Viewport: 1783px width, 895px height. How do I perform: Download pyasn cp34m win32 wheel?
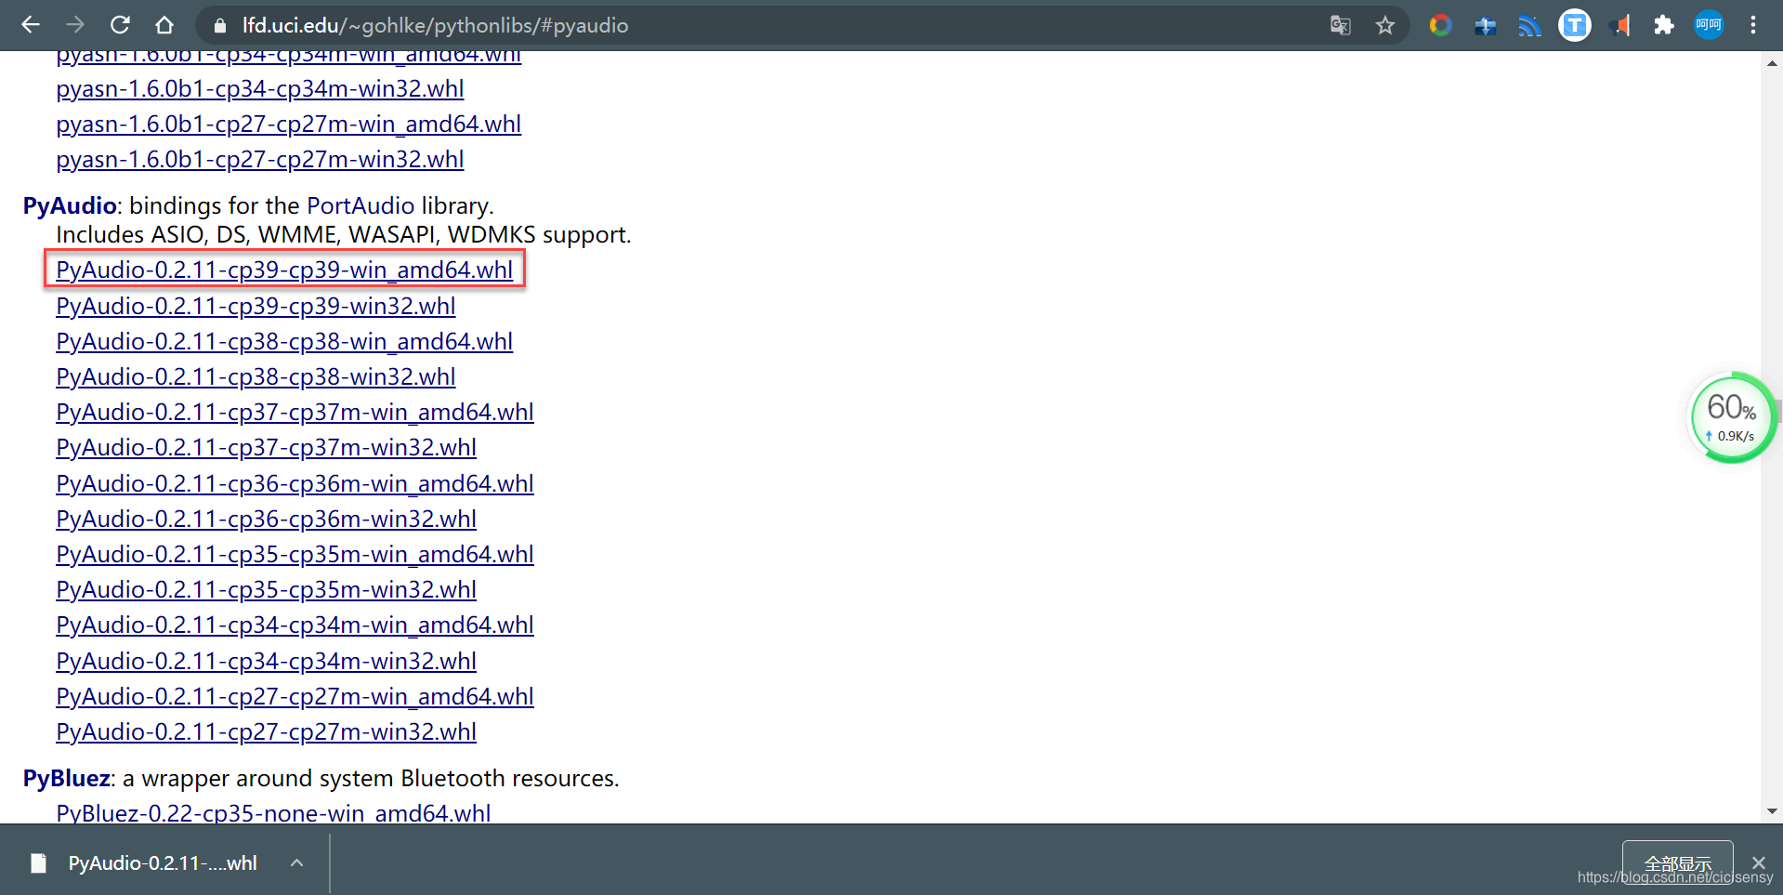click(260, 88)
